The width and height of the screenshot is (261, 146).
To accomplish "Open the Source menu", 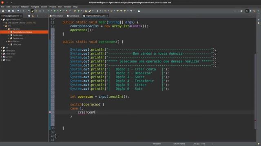I will point(15,7).
